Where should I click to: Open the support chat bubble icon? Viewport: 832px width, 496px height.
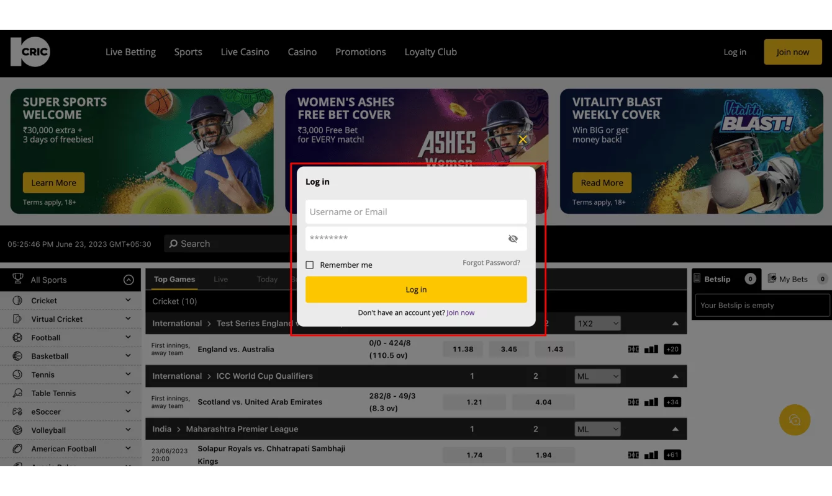pos(795,420)
